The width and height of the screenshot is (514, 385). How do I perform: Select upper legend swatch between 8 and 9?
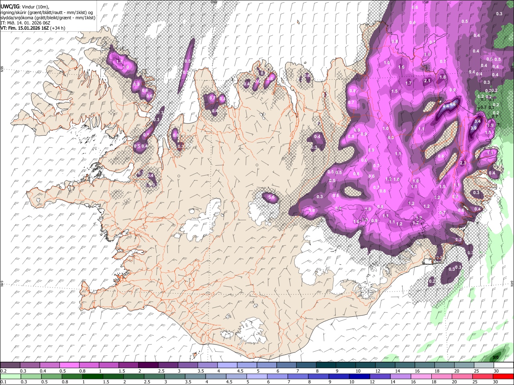(326, 365)
